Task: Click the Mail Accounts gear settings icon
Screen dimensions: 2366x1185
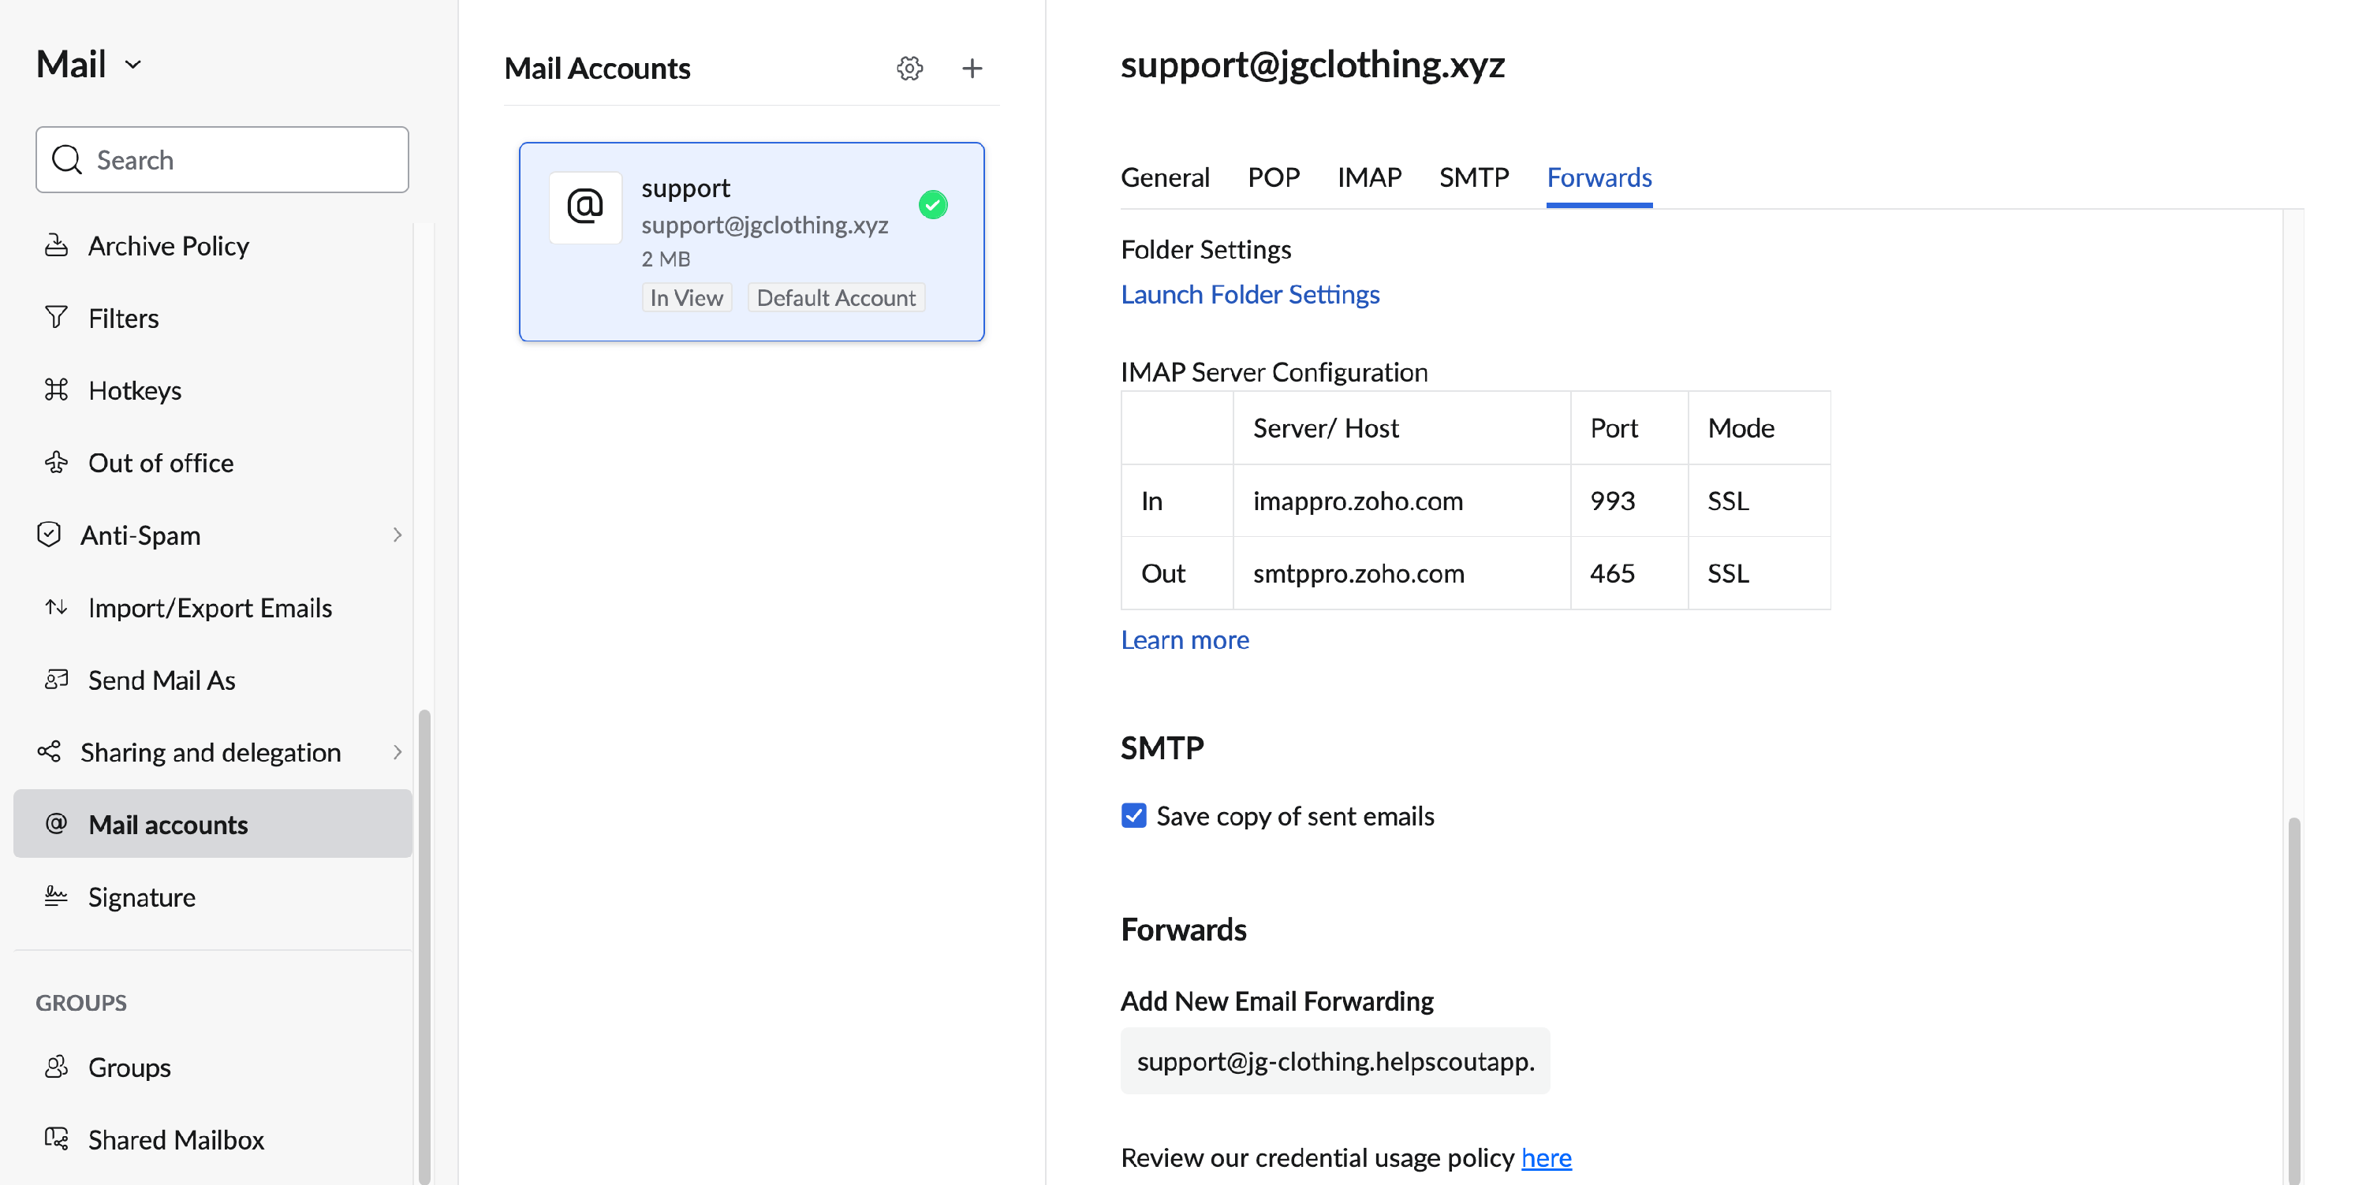Action: 909,68
